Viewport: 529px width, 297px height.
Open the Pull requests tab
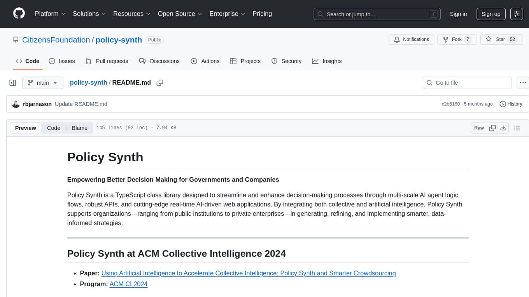tap(107, 61)
